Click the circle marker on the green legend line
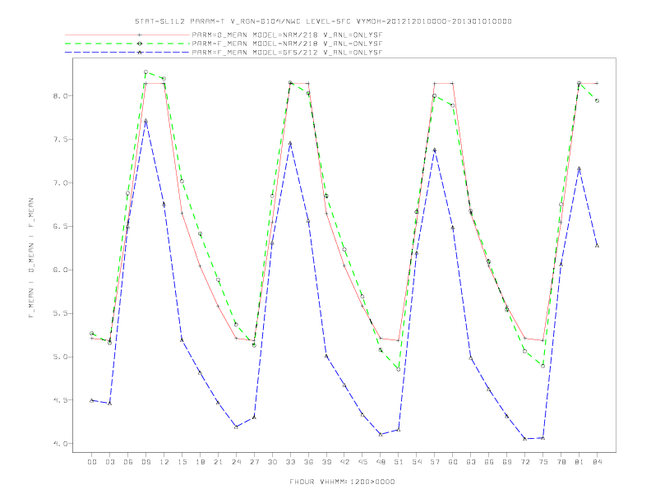The height and width of the screenshot is (503, 651). (x=140, y=44)
